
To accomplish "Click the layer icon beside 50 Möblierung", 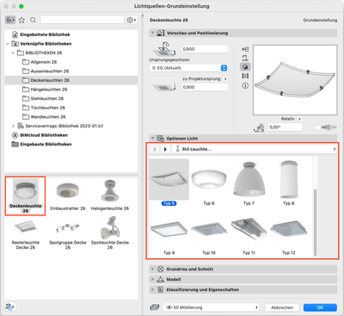I will pos(155,307).
